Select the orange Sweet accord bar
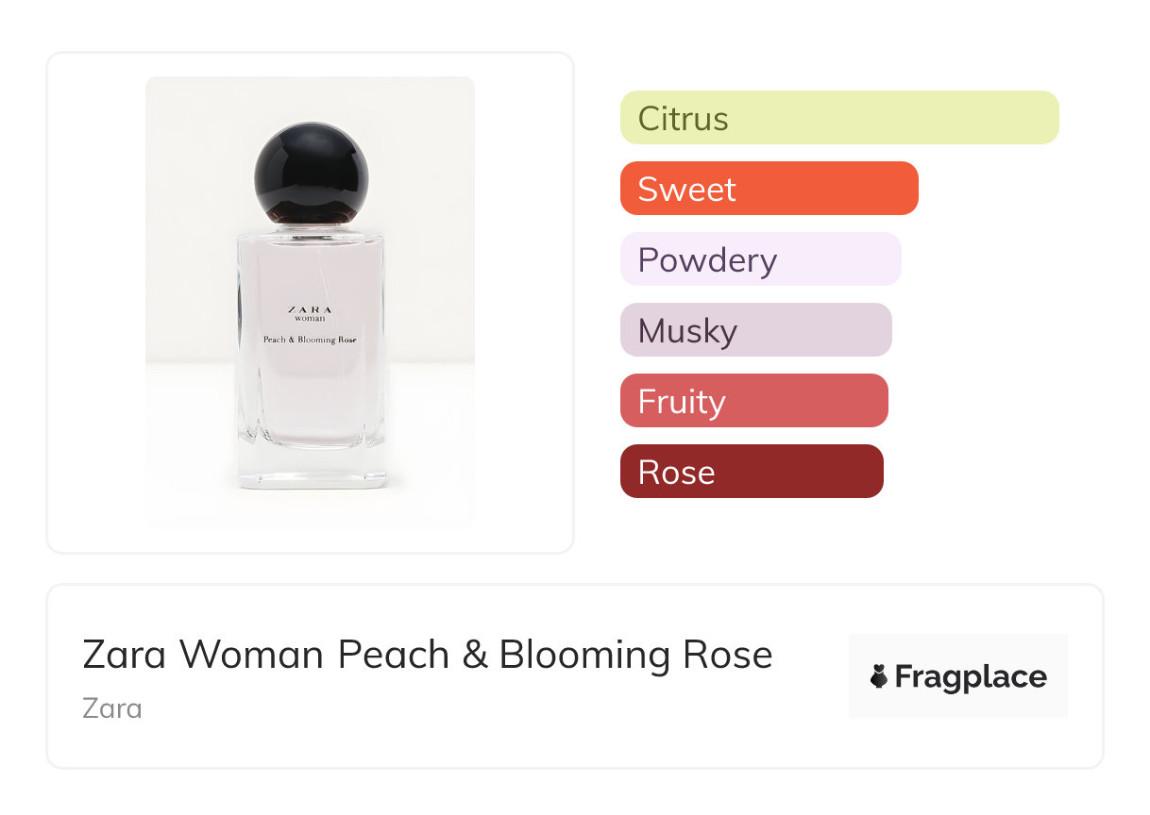The image size is (1150, 815). pyautogui.click(x=769, y=189)
